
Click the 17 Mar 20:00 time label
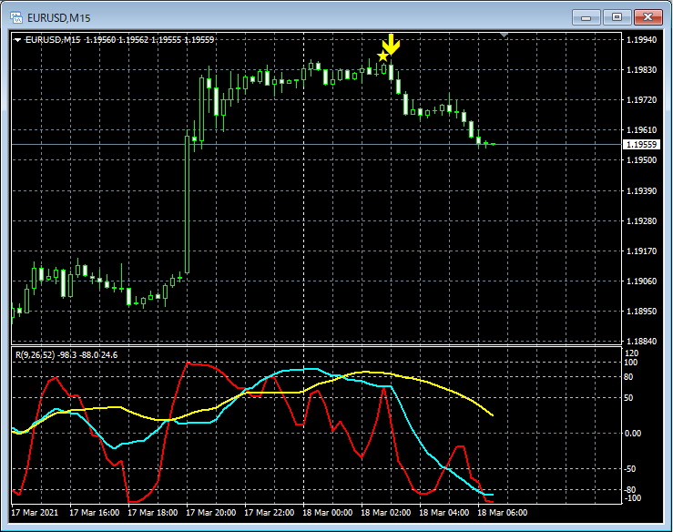pyautogui.click(x=211, y=513)
